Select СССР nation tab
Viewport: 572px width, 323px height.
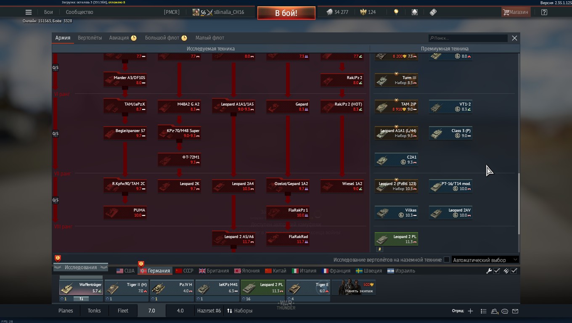pyautogui.click(x=184, y=271)
